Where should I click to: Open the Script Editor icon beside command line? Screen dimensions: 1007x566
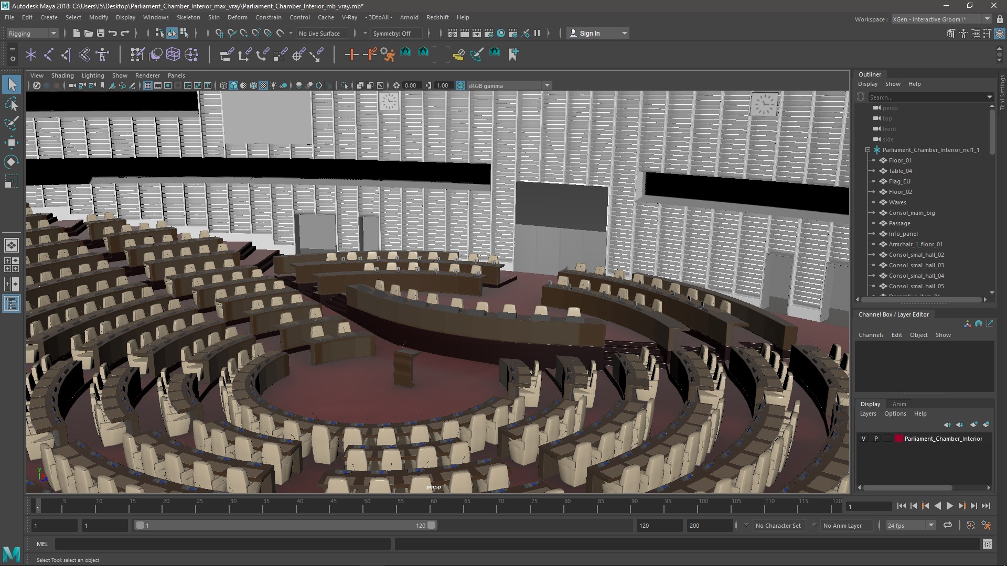(x=987, y=544)
